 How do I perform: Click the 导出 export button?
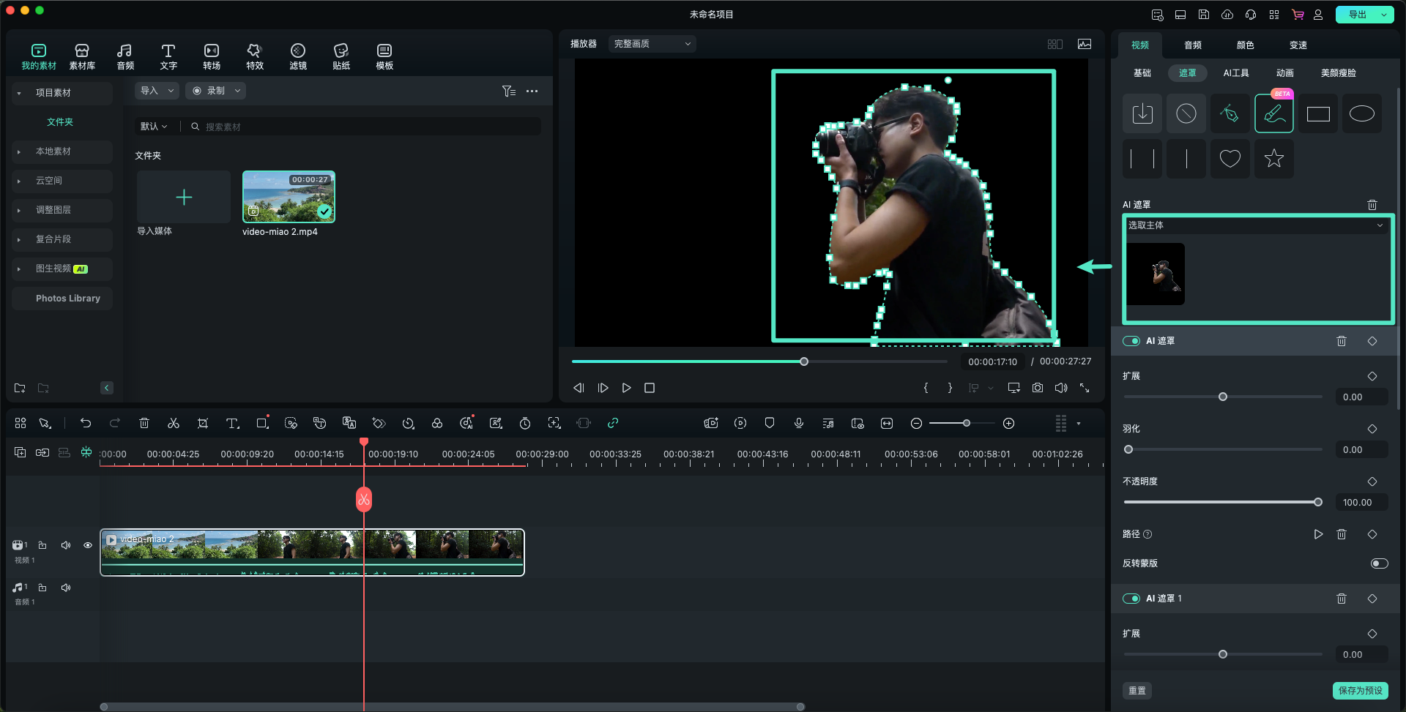[1357, 15]
